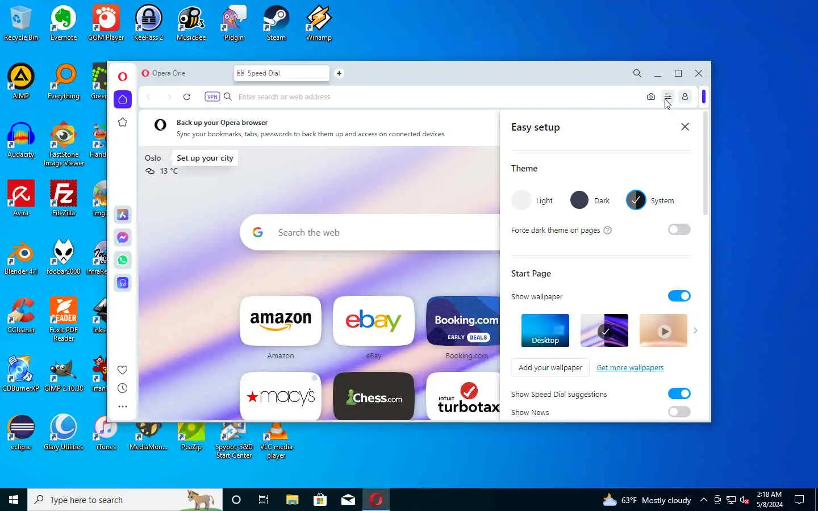Open the Chess.com speed dial tile
The width and height of the screenshot is (818, 511).
coord(374,396)
